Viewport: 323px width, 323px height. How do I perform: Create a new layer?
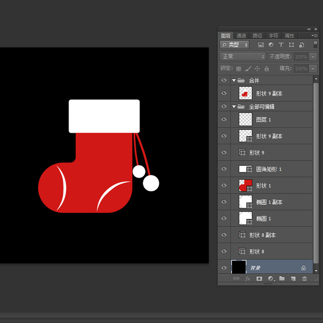[293, 279]
